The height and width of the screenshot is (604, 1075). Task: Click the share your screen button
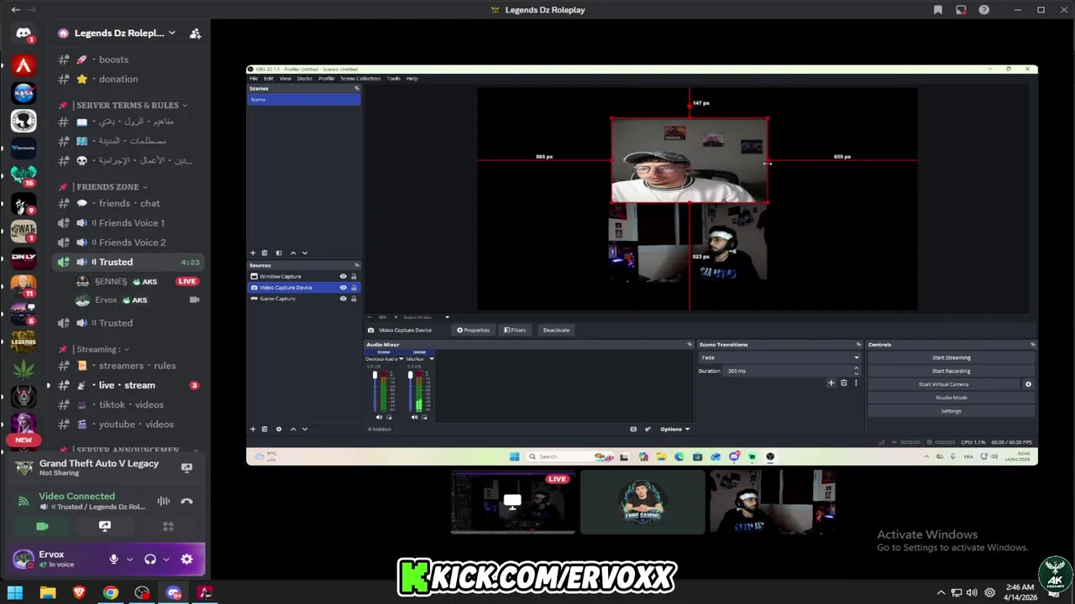(x=105, y=526)
